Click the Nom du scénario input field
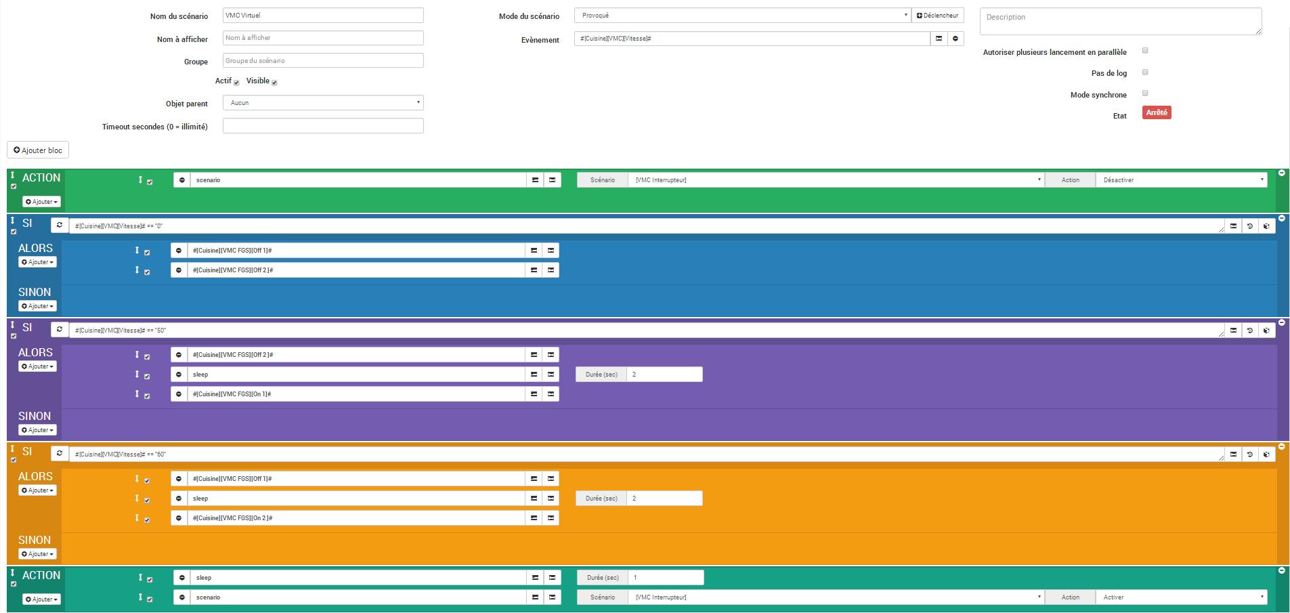The width and height of the screenshot is (1290, 613). [x=323, y=16]
